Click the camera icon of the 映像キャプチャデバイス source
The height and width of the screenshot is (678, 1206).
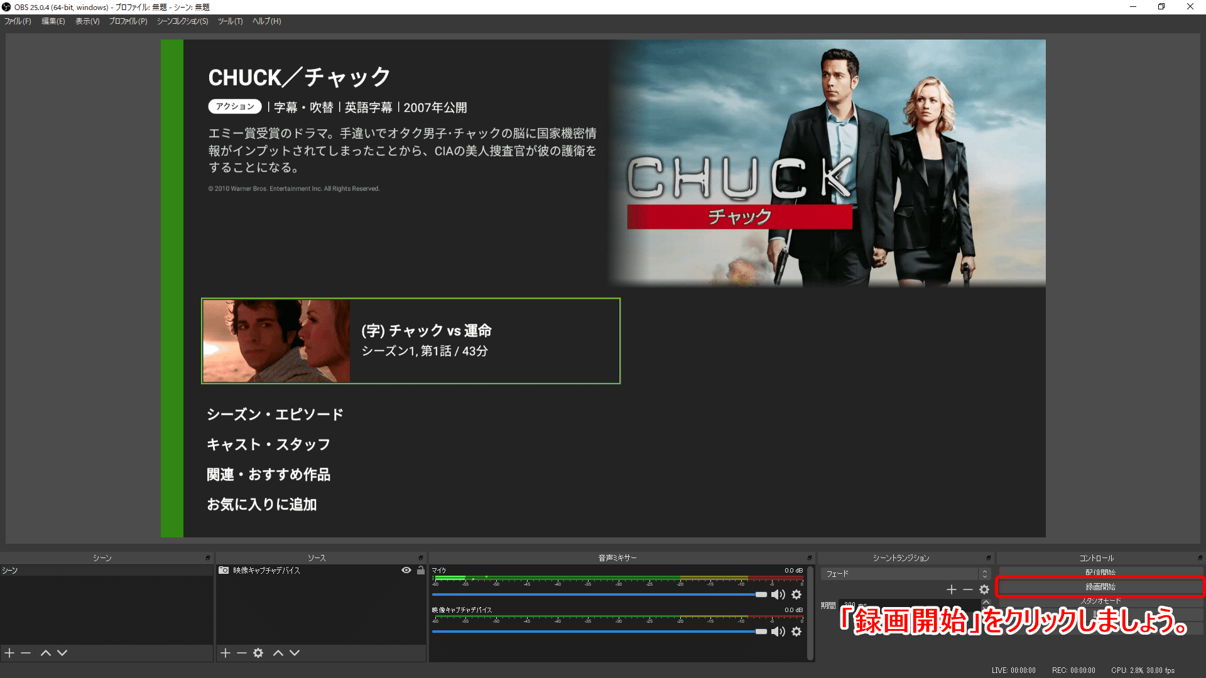[x=224, y=571]
